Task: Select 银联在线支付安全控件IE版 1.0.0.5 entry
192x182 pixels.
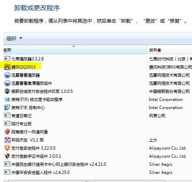Action: [x=42, y=91]
